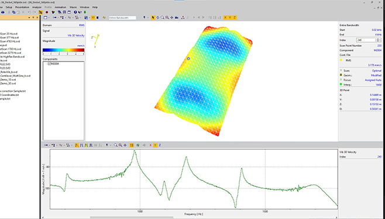
Task: Open the Help menu
Action: pos(95,8)
